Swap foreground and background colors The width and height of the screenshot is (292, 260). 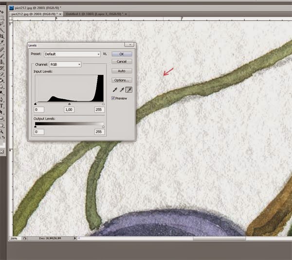(x=3, y=137)
